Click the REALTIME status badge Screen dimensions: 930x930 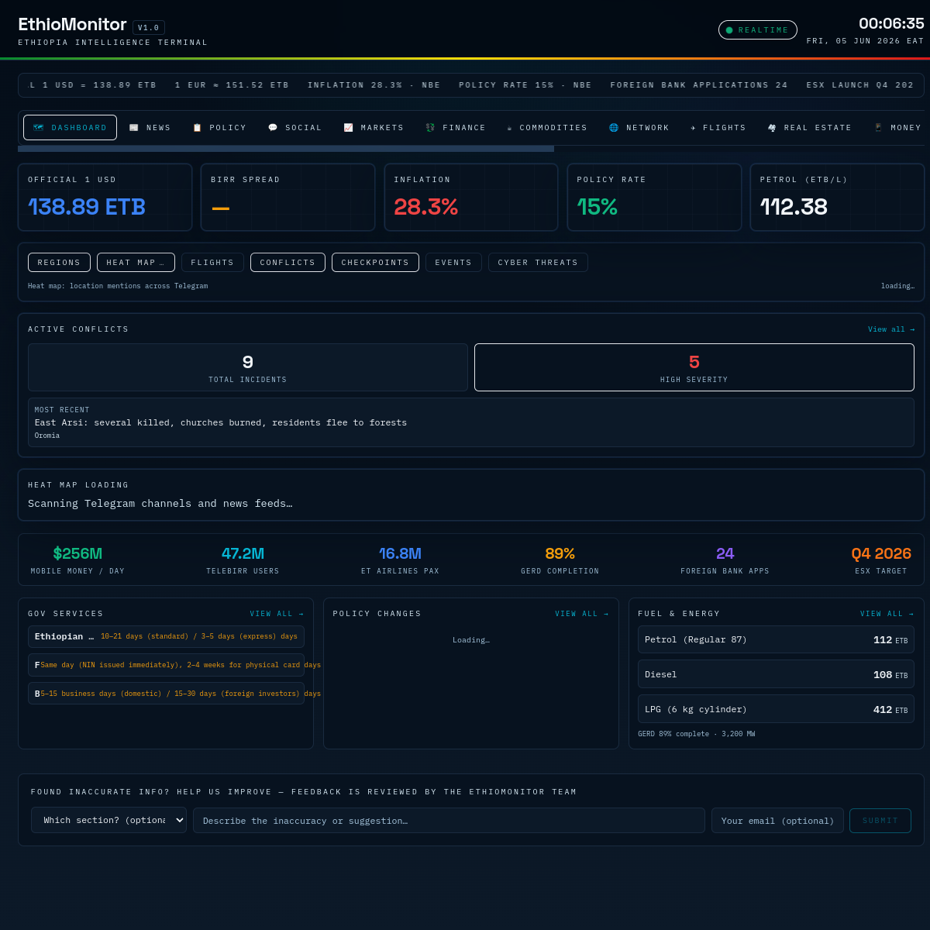(757, 30)
